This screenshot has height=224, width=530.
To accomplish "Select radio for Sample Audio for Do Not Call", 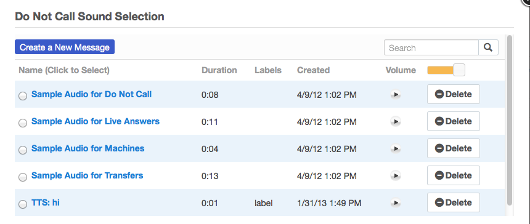I will click(23, 96).
